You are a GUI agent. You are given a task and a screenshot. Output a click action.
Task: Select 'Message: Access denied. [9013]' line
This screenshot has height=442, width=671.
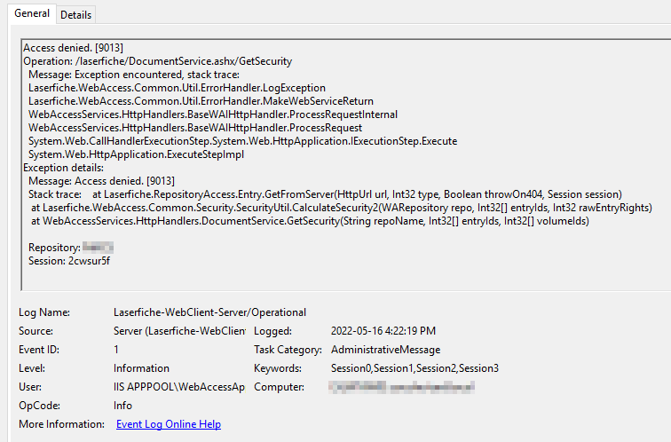(101, 181)
